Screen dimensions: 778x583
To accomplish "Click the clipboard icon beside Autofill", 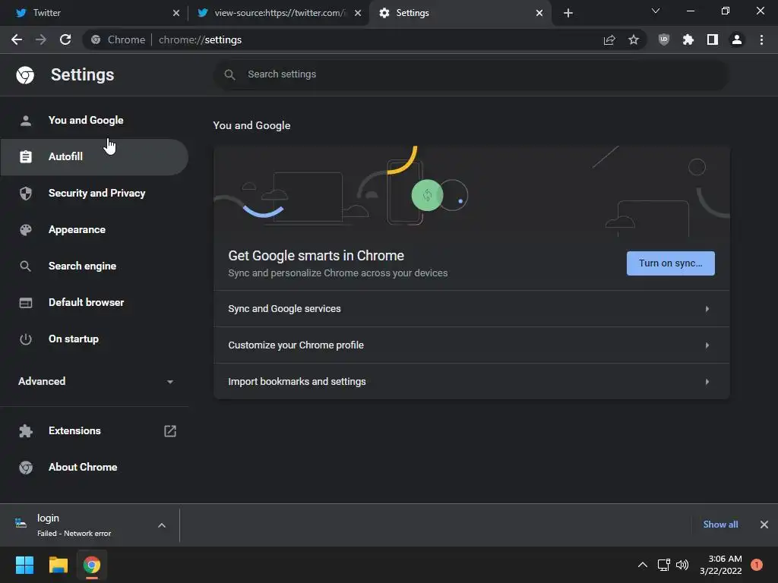I will tap(26, 156).
